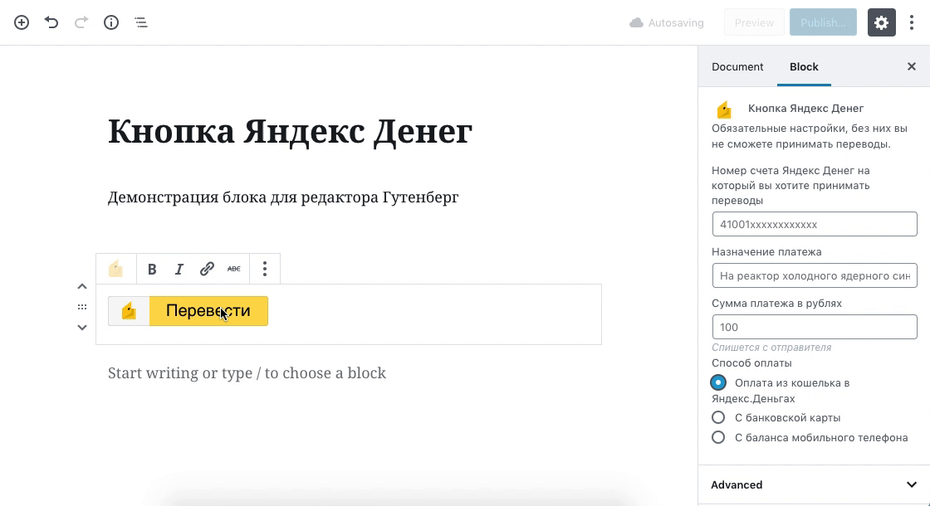Click the Перевести button
Screen dimensions: 930x506
[208, 311]
